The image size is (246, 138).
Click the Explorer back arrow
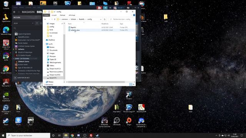[x=45, y=19]
